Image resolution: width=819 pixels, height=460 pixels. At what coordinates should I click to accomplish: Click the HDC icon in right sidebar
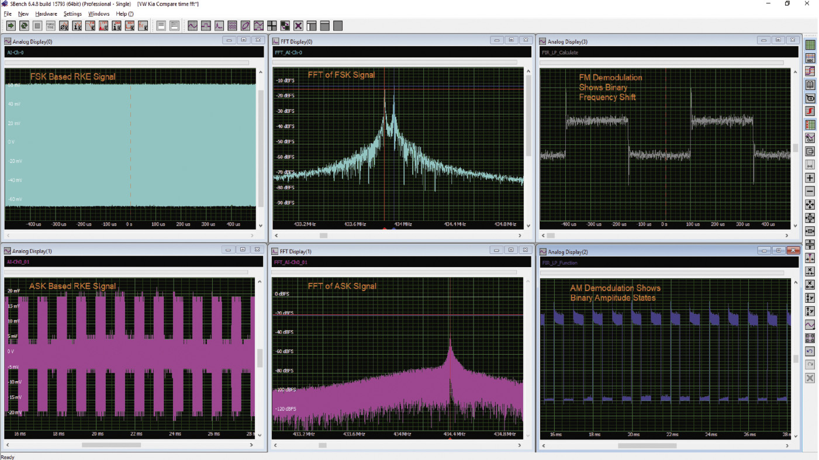click(810, 58)
